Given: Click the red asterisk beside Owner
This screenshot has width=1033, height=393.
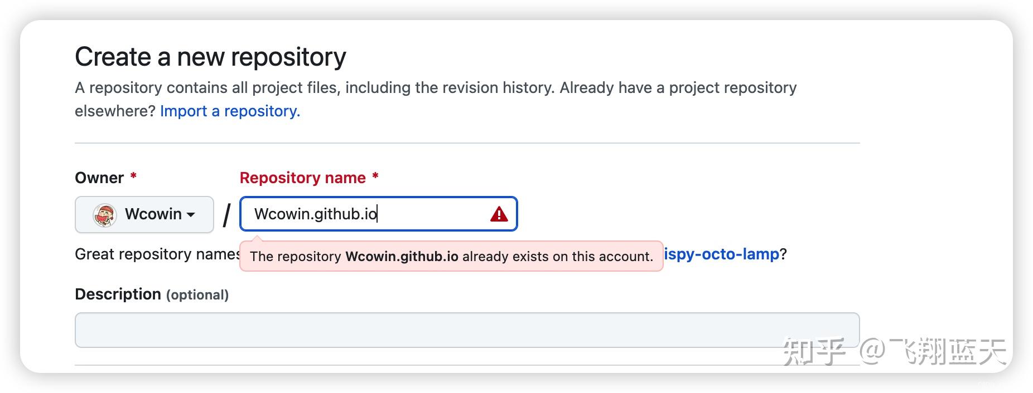Looking at the screenshot, I should point(133,176).
